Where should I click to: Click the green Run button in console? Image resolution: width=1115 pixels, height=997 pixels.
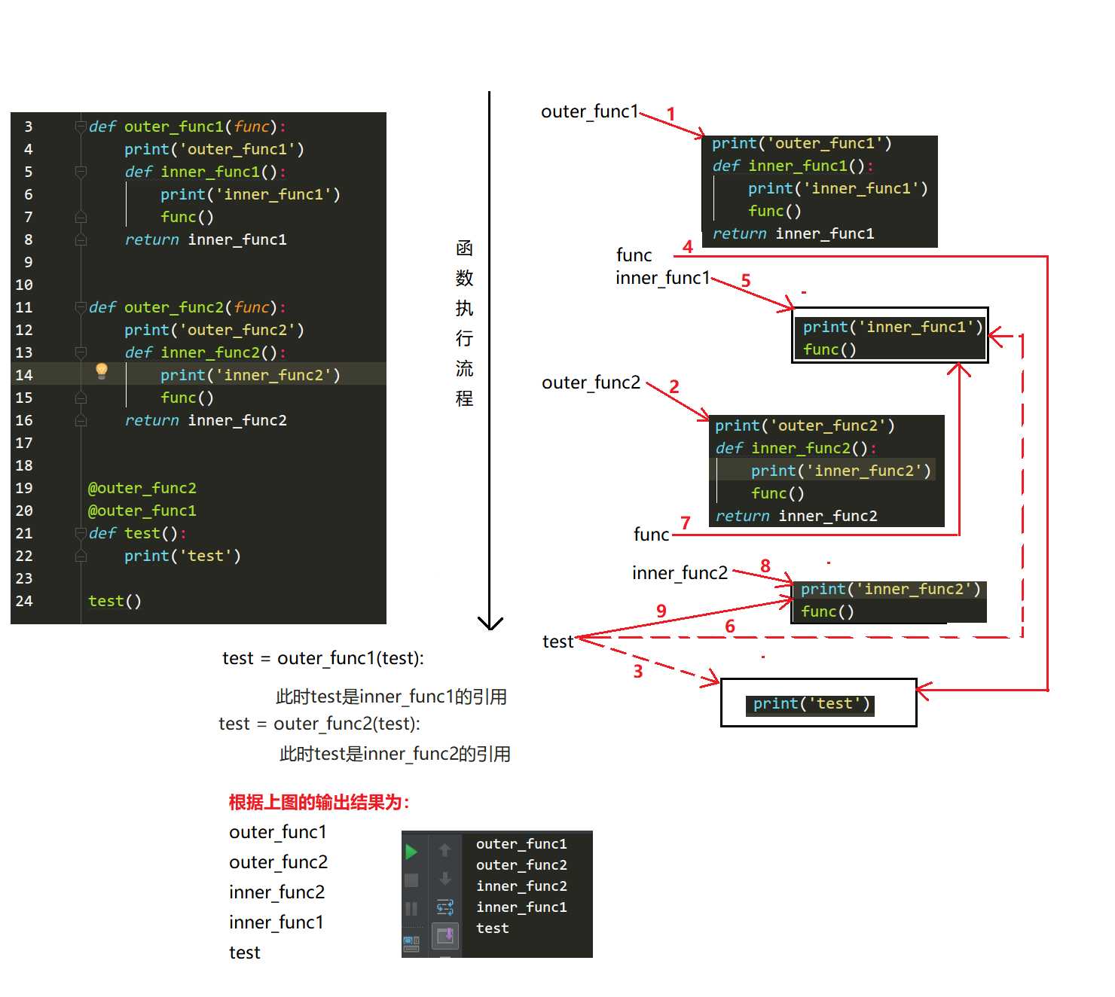411,852
